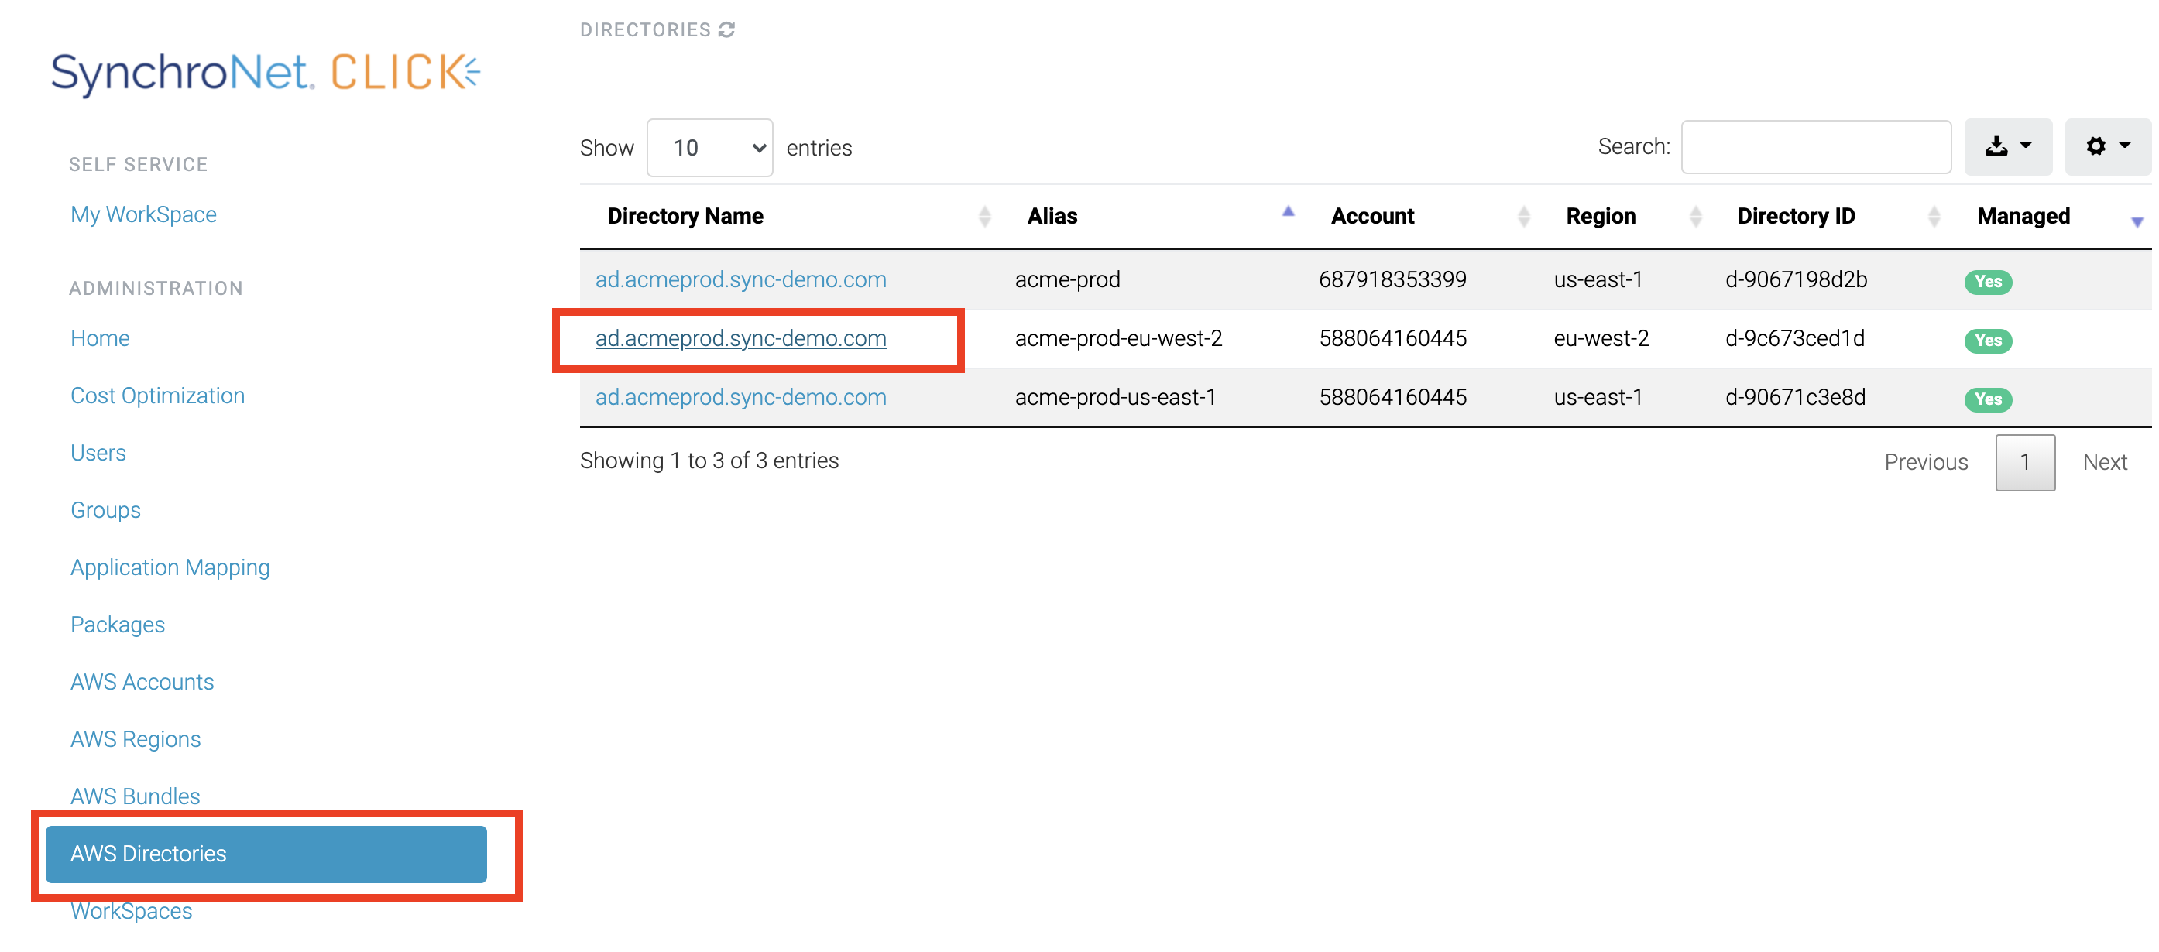The image size is (2159, 952).
Task: Click the SynchroNet CLICK logo
Action: (x=265, y=72)
